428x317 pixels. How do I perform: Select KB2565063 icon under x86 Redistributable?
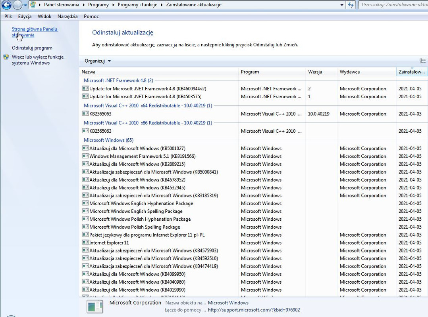pyautogui.click(x=85, y=131)
